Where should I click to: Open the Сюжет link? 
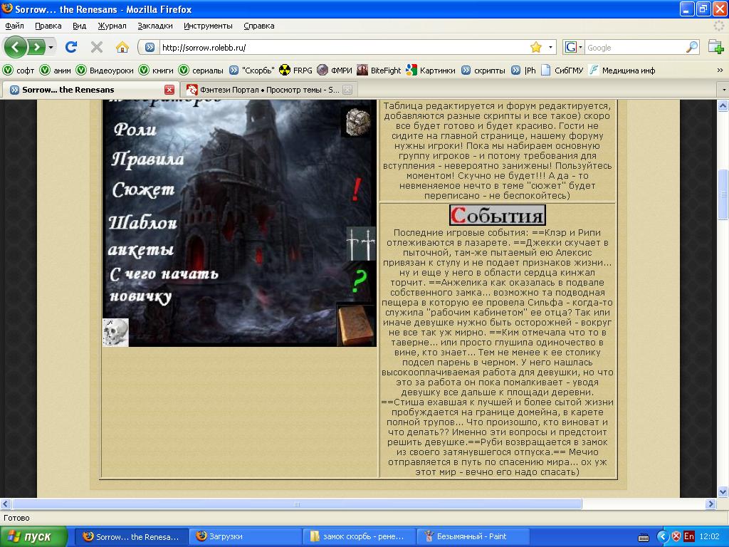pyautogui.click(x=143, y=189)
